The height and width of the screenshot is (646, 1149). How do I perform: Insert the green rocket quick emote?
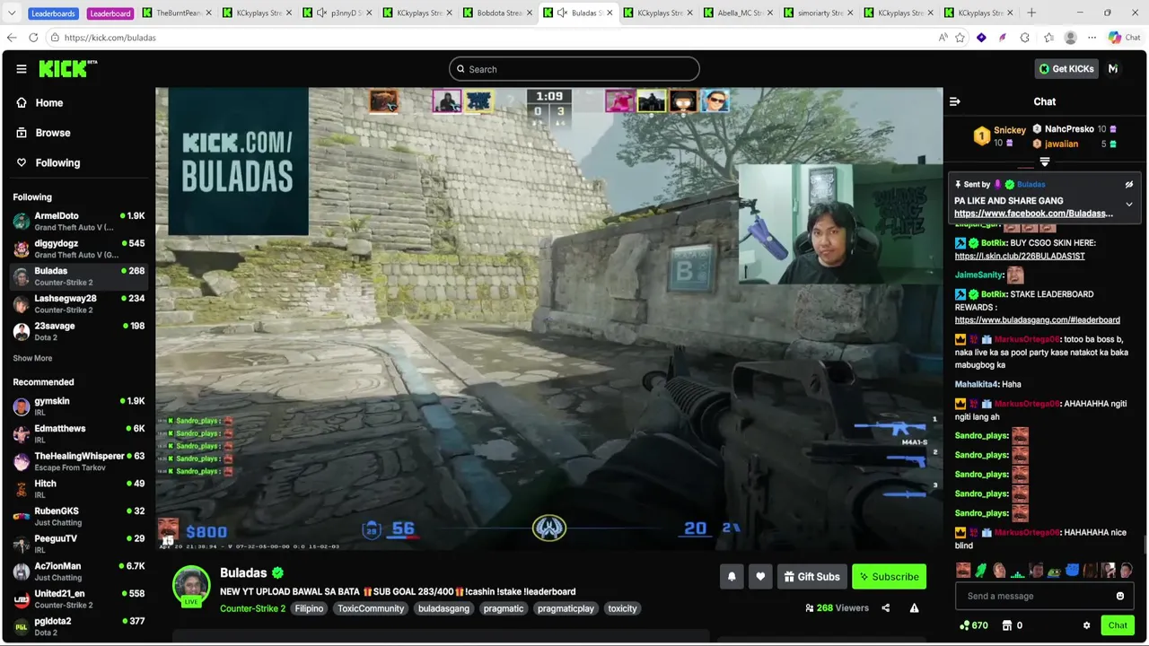pyautogui.click(x=980, y=571)
